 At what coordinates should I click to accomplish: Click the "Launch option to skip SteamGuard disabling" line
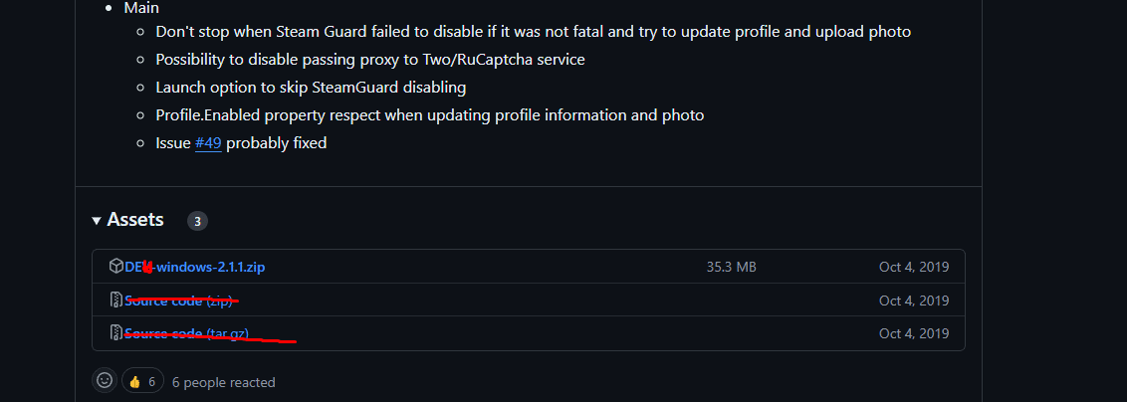click(311, 88)
